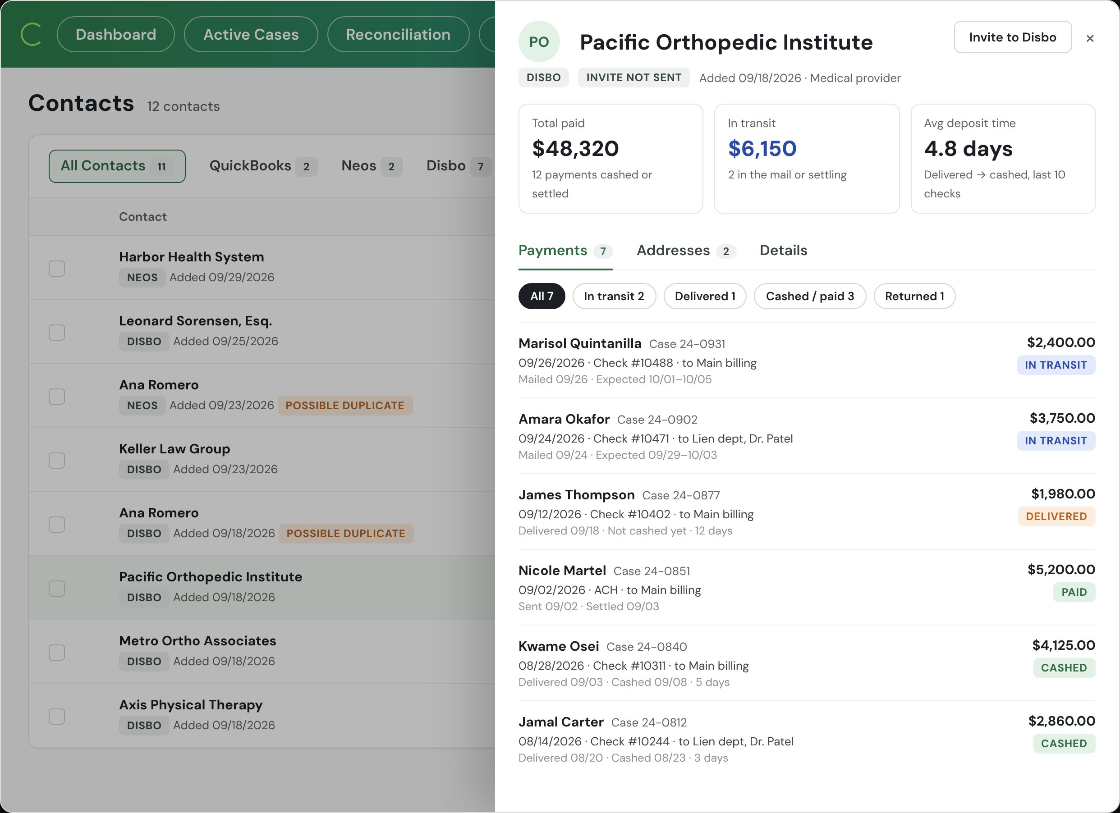
Task: Go to Active Cases
Action: 251,35
